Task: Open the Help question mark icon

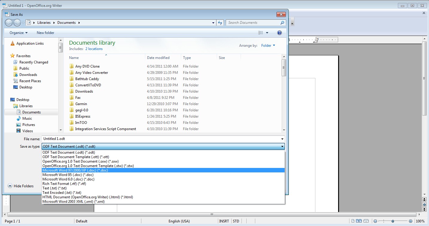Action: [280, 33]
